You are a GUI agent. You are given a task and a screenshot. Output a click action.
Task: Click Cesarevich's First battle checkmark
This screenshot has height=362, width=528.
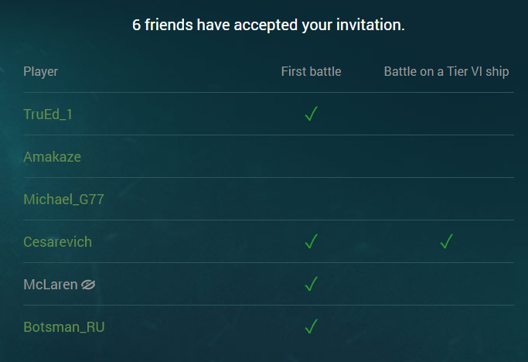311,241
